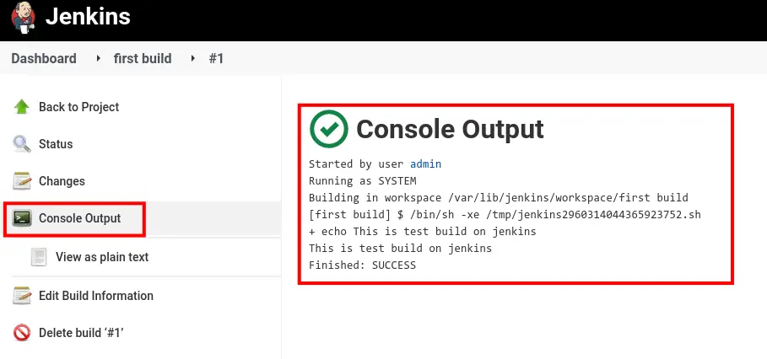This screenshot has width=767, height=359.
Task: Click the magnifying glass Status icon
Action: pos(22,144)
